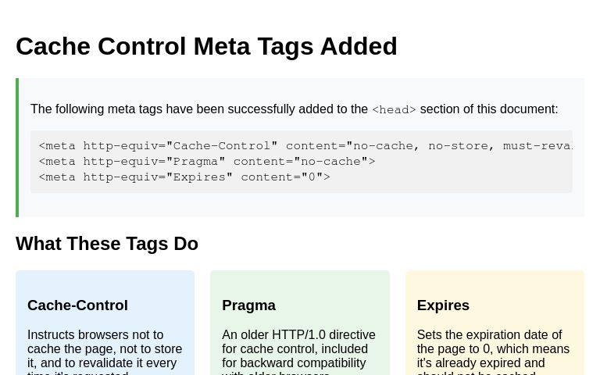The height and width of the screenshot is (375, 600).
Task: Click the sentence about meta tags successfully added
Action: point(295,109)
